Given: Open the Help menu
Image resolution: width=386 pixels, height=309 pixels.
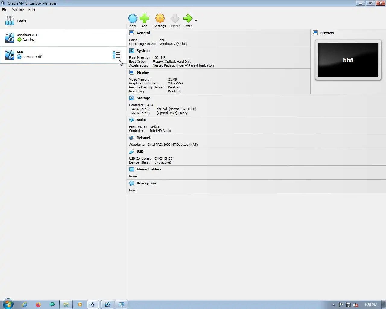Looking at the screenshot, I should click(31, 10).
